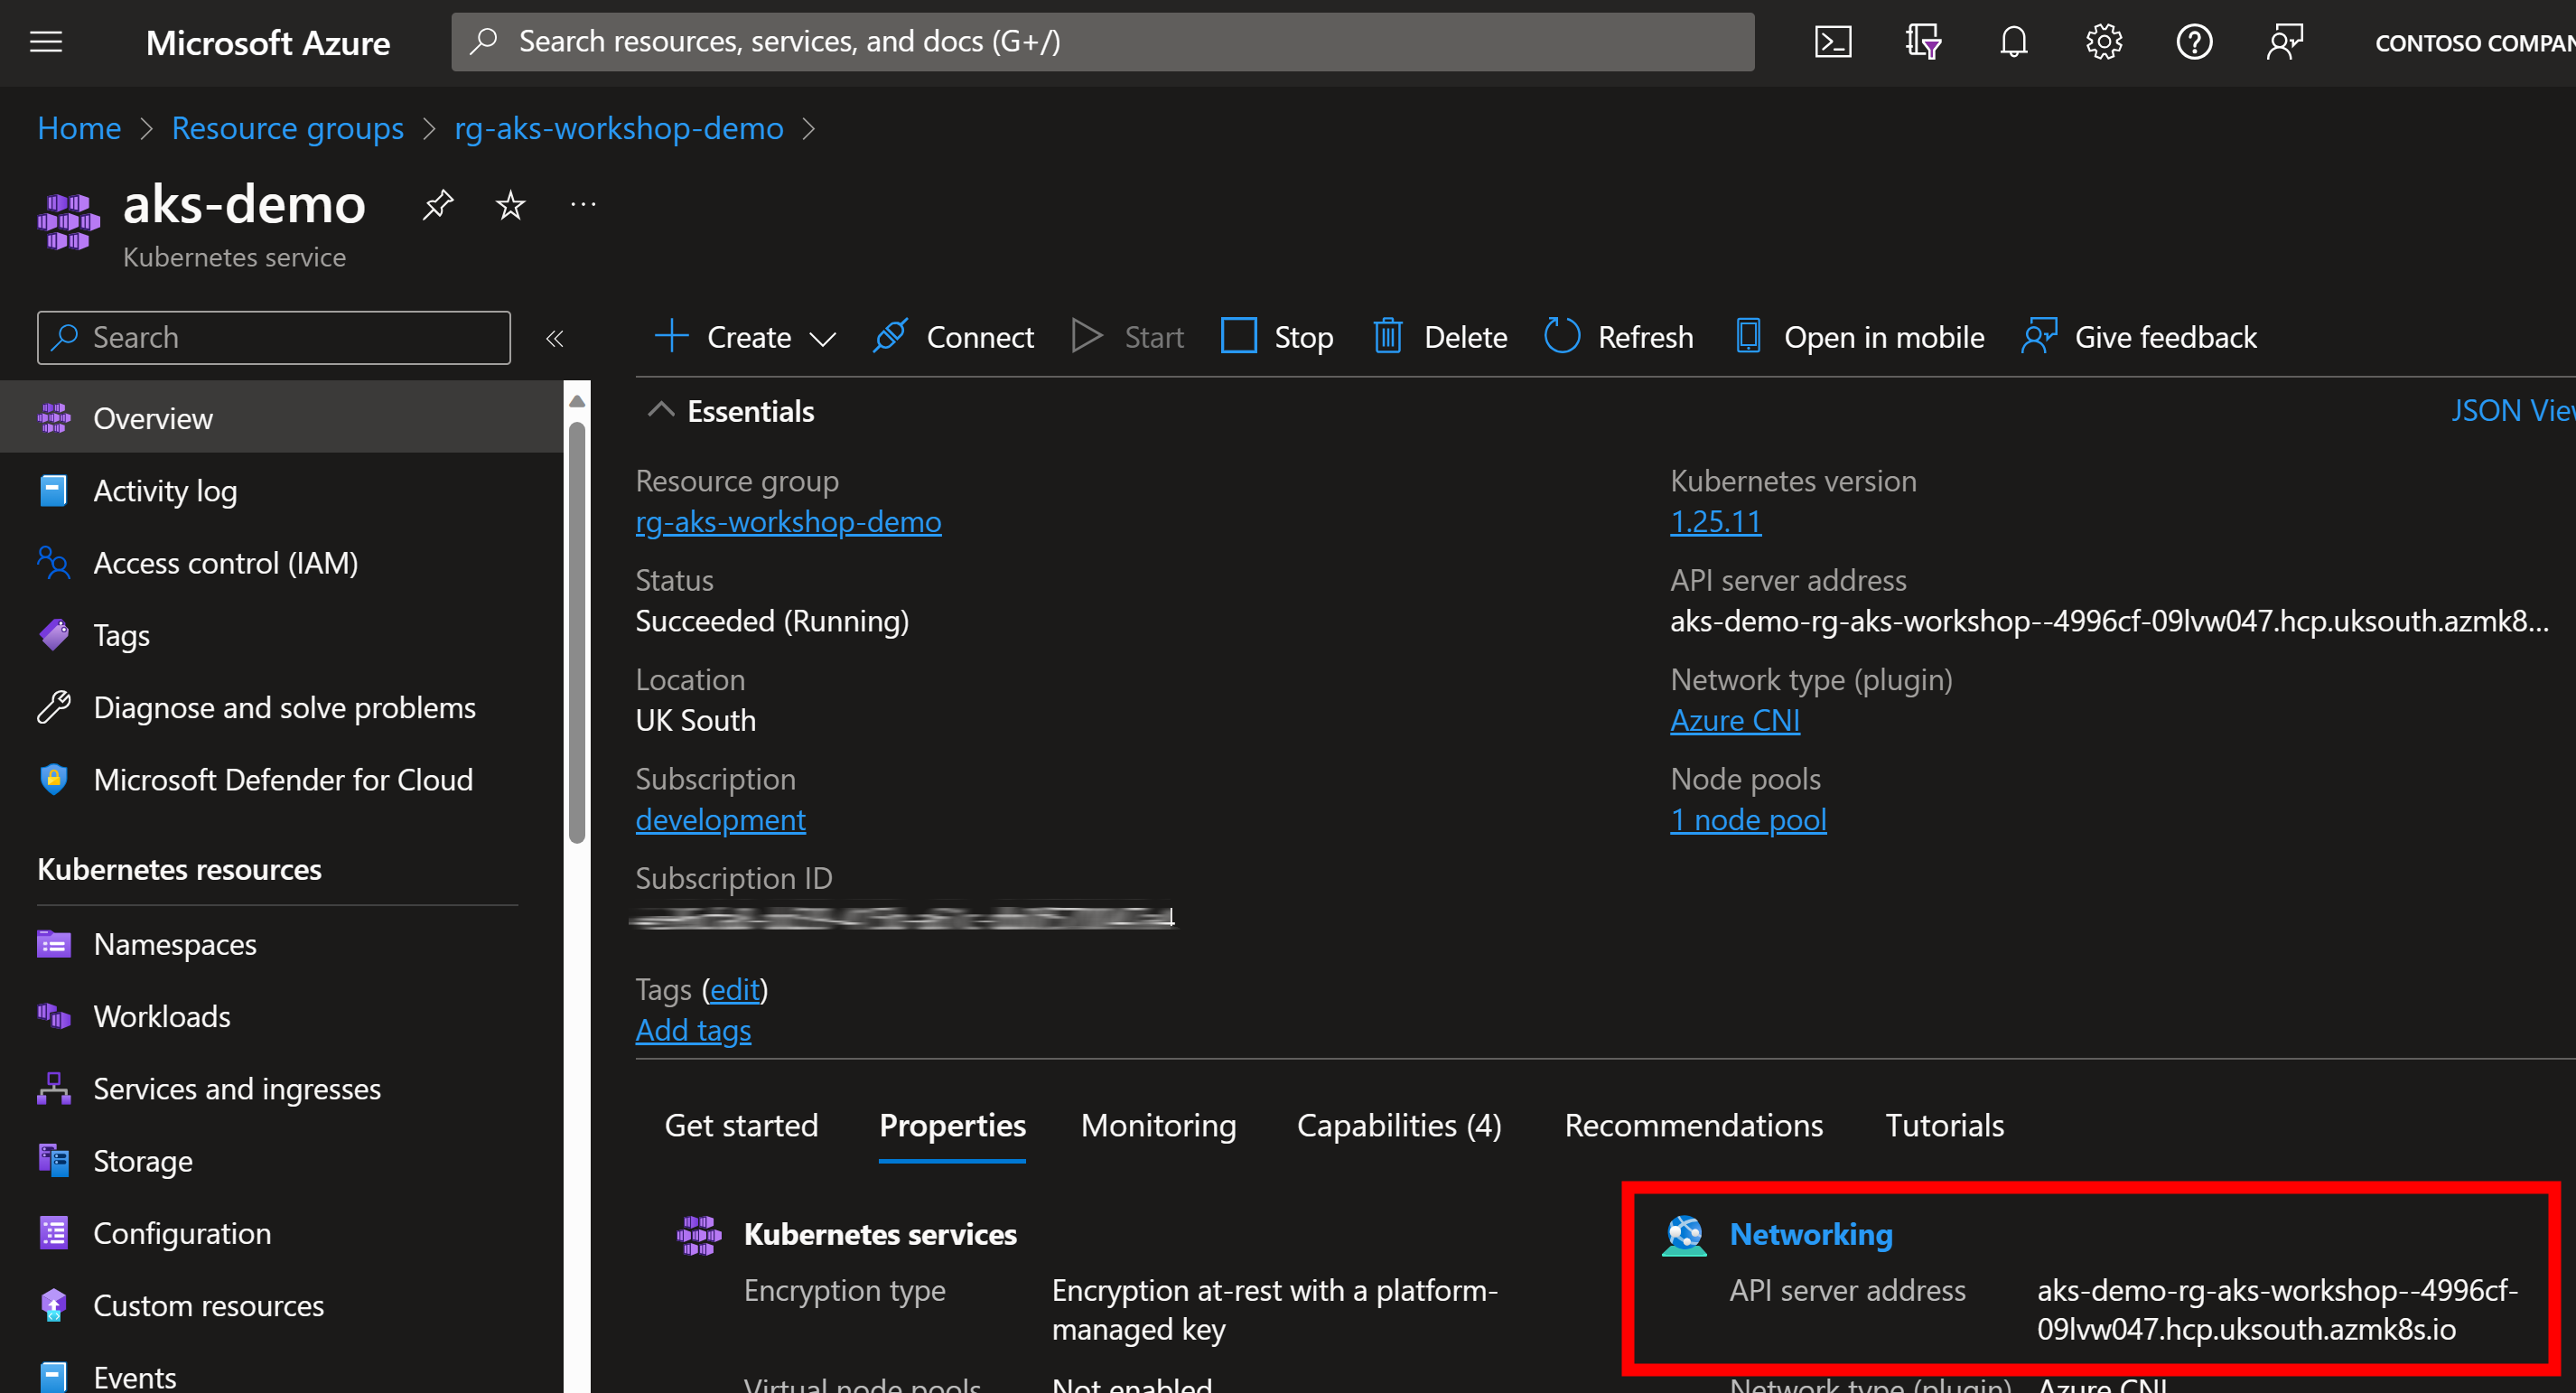Open Cloud Shell from the top bar
Screen dimensions: 2576x1393
click(x=1833, y=42)
